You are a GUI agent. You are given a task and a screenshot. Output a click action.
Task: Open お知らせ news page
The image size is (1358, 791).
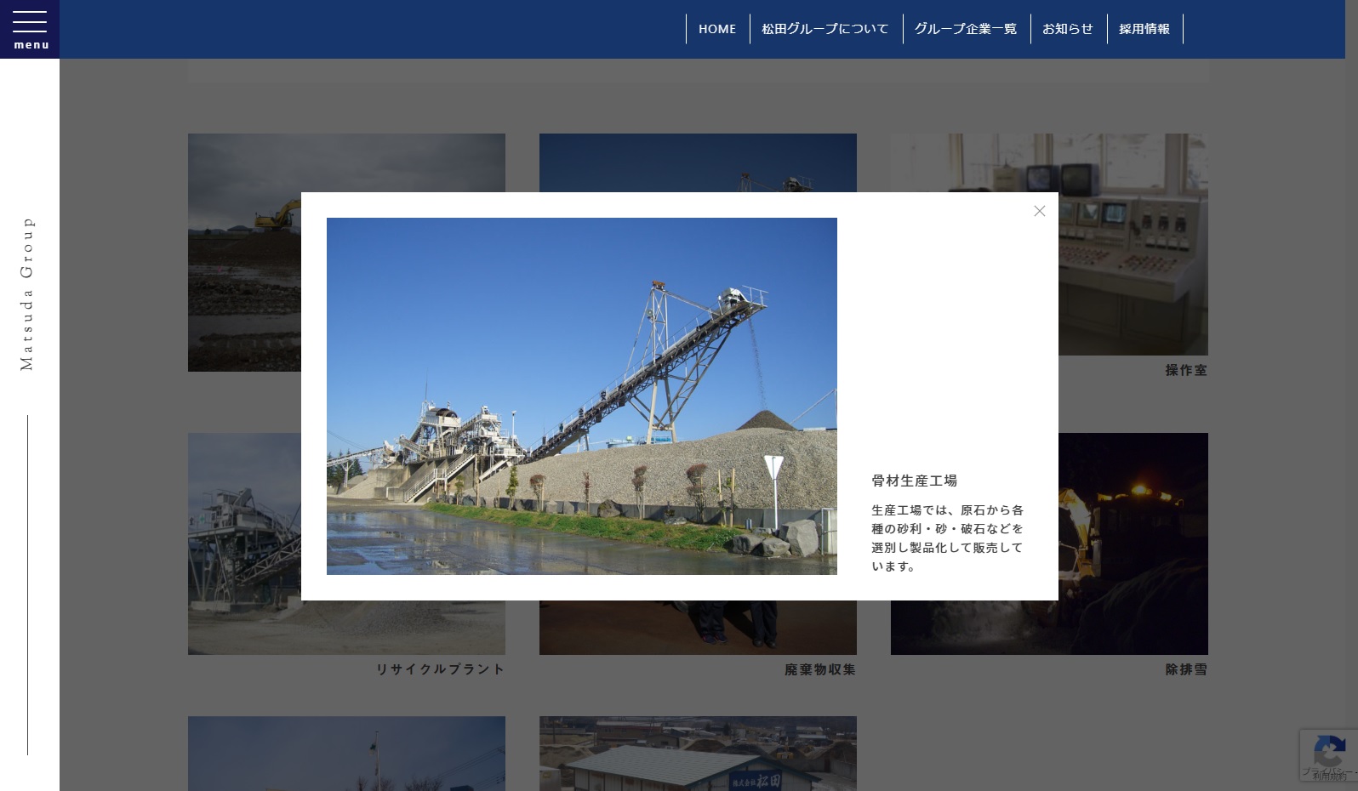(1068, 29)
